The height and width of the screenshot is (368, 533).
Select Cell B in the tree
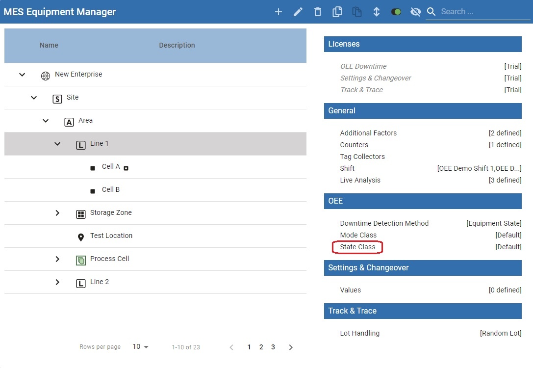coord(110,189)
